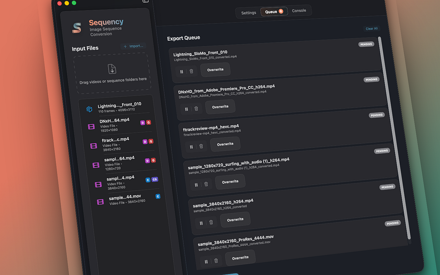Image resolution: width=440 pixels, height=275 pixels.
Task: Delete the ftrackreview-mp4_hevc queue item
Action: point(201,146)
